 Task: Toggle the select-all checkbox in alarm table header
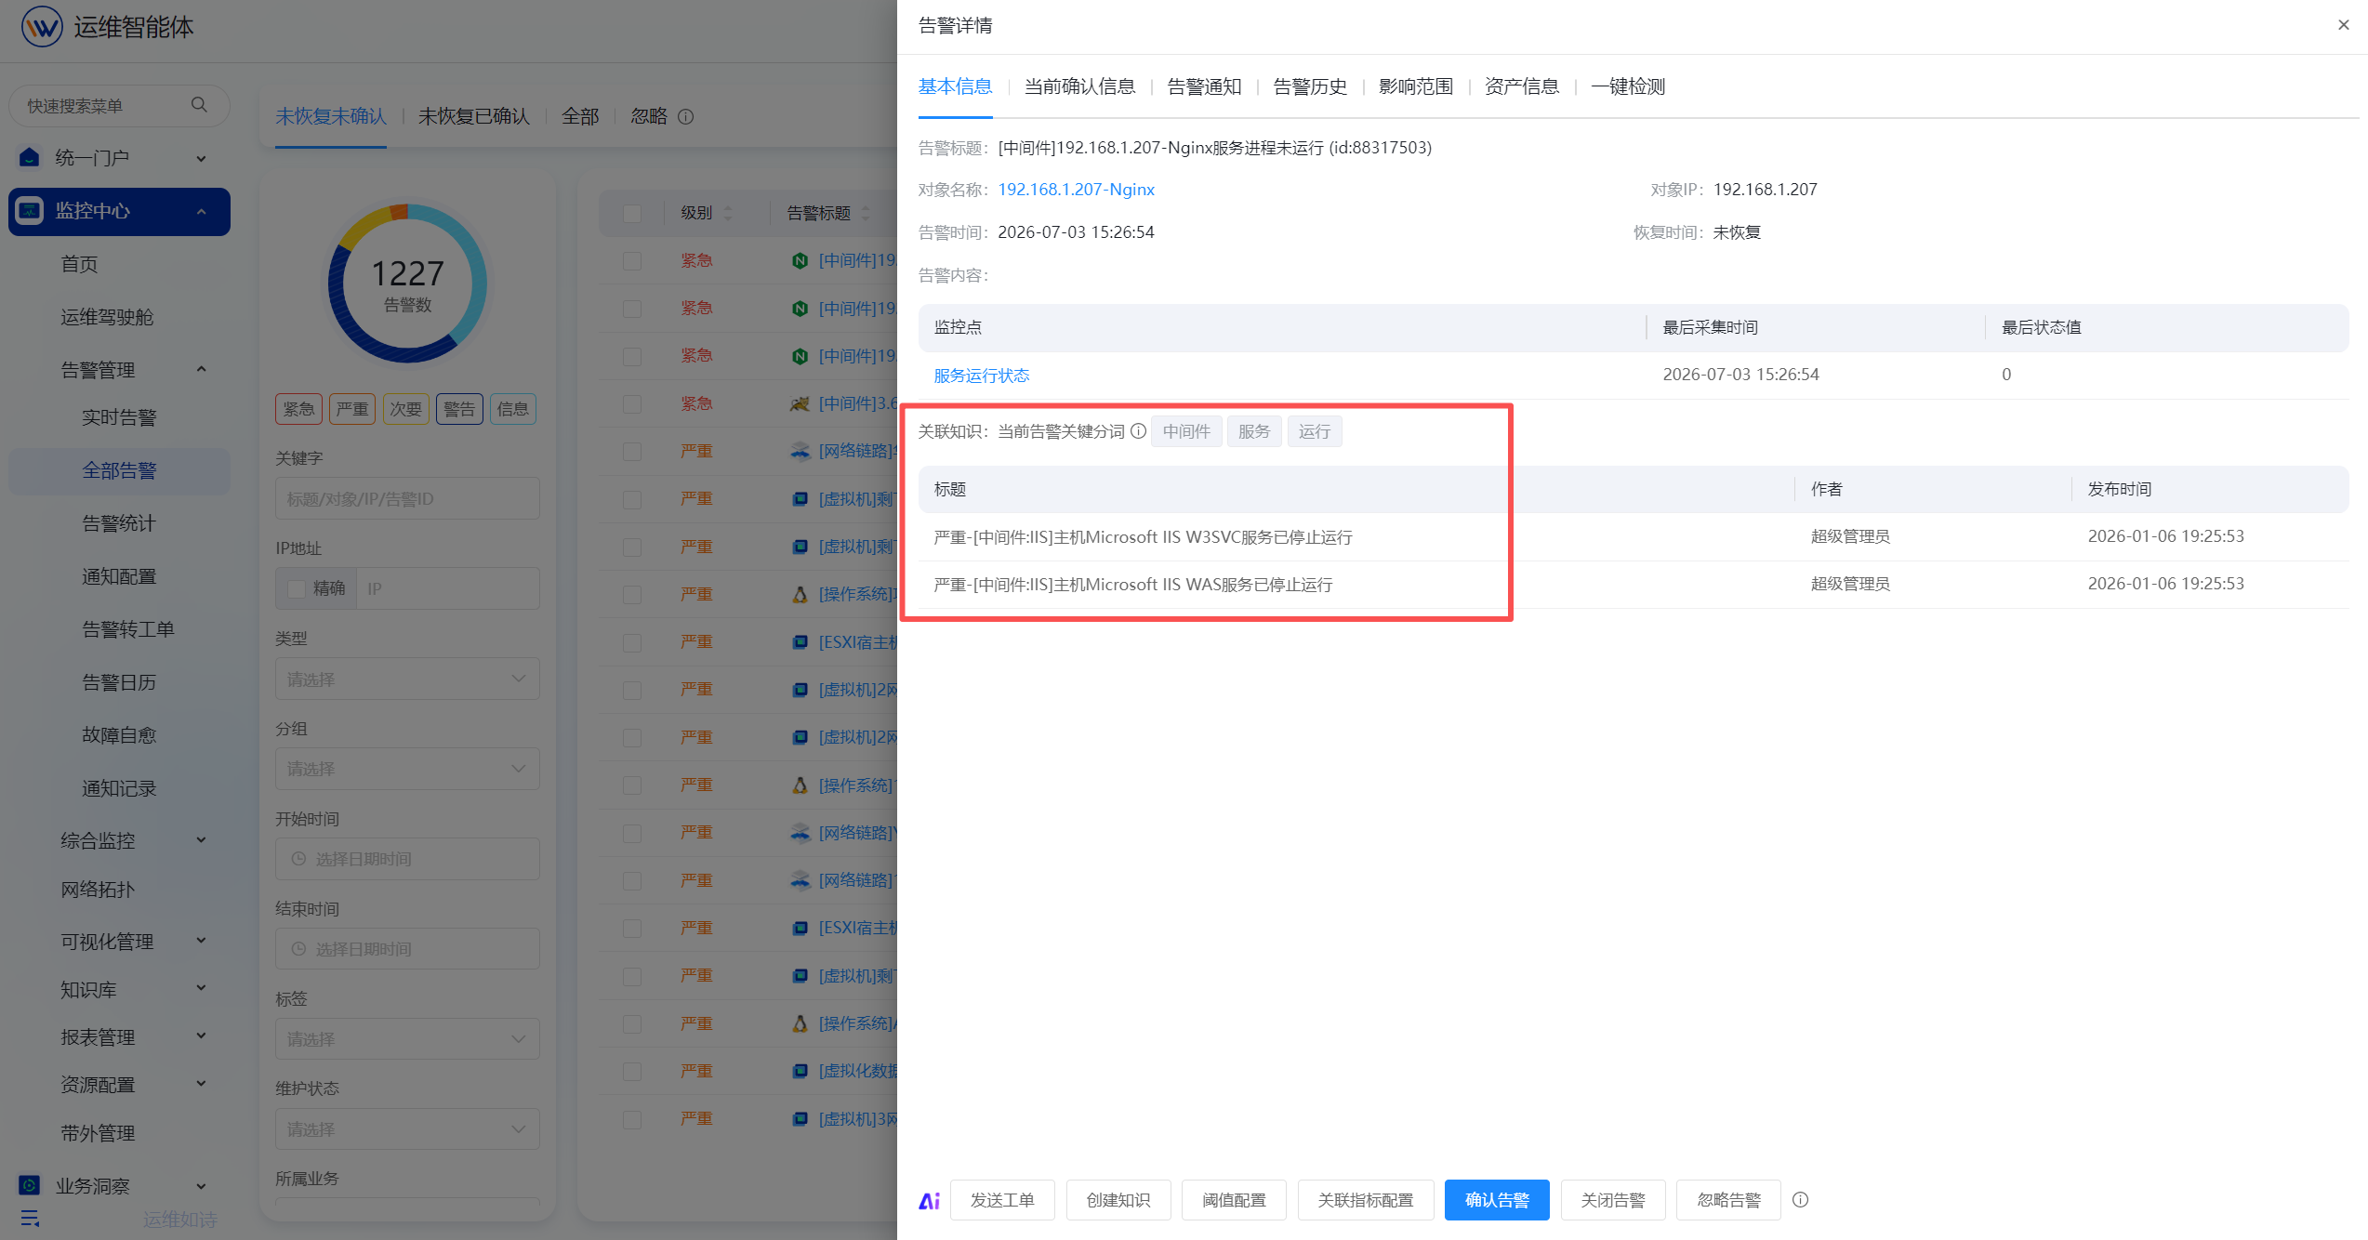[x=632, y=213]
